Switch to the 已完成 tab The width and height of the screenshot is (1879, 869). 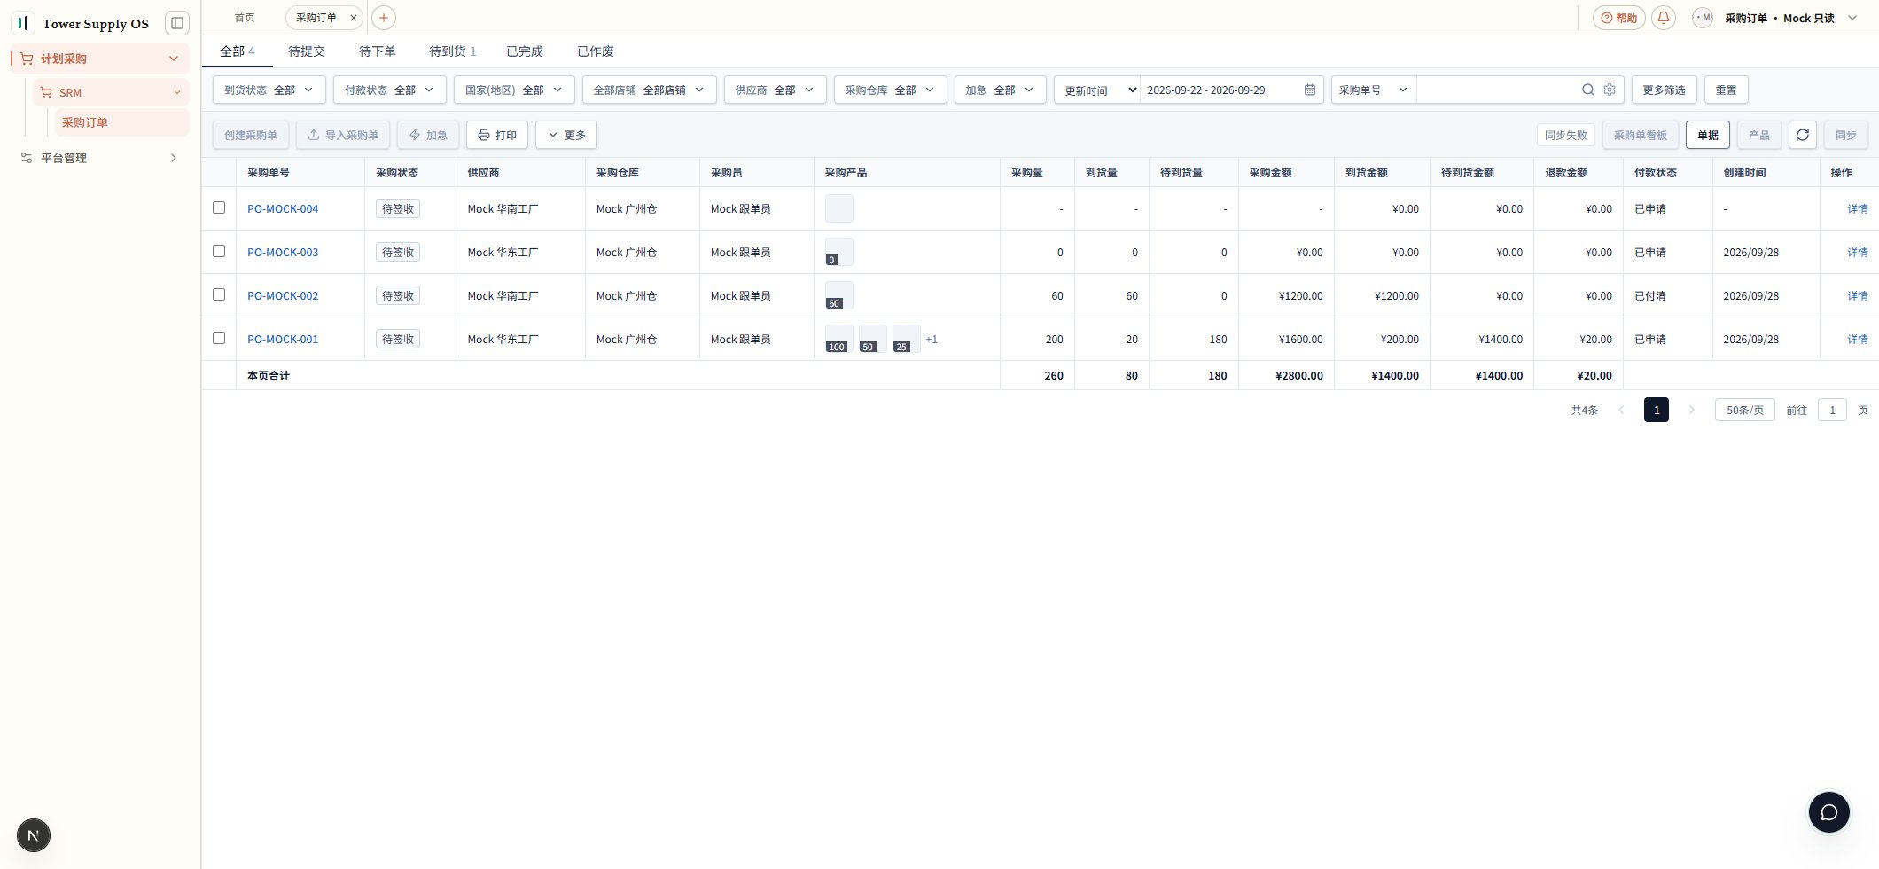pyautogui.click(x=524, y=51)
